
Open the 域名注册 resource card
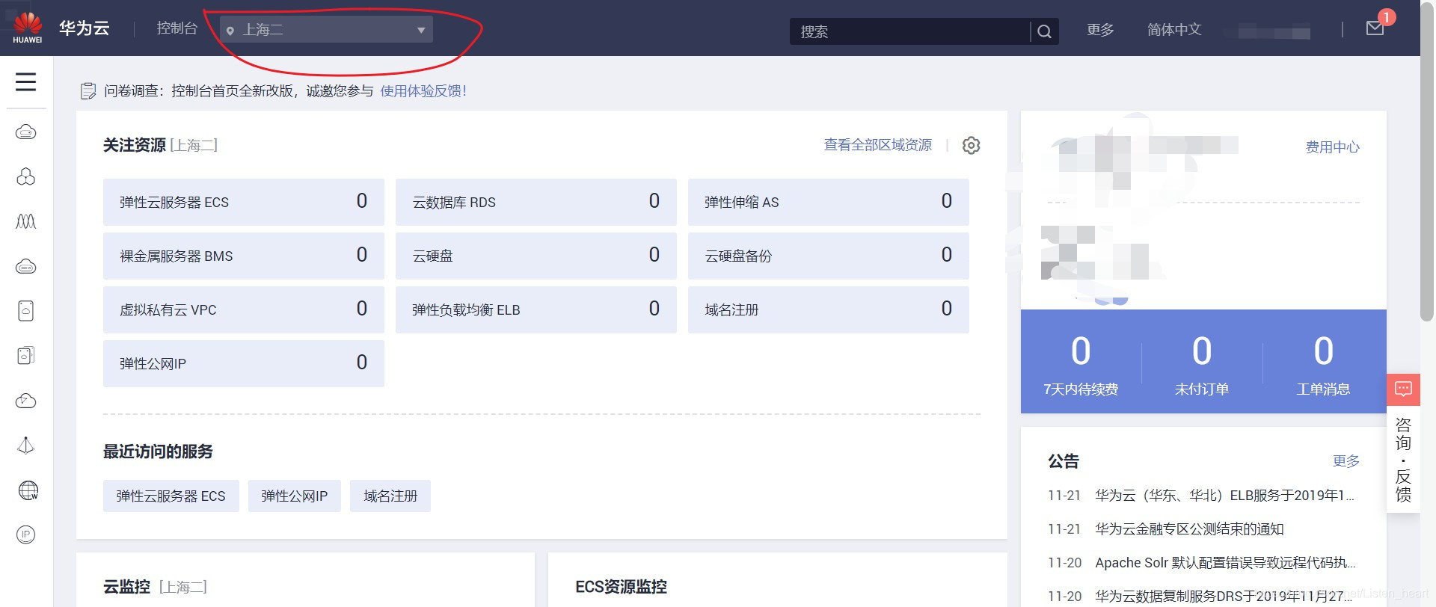coord(829,309)
